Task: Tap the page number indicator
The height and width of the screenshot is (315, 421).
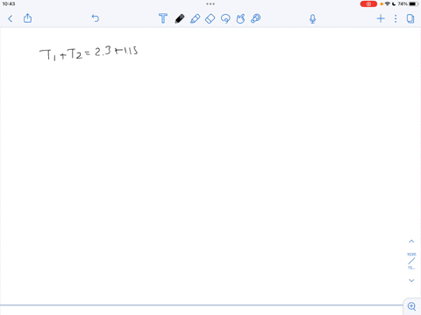Action: [411, 261]
